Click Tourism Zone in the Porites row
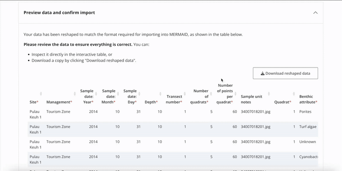The width and height of the screenshot is (342, 171). click(x=58, y=112)
